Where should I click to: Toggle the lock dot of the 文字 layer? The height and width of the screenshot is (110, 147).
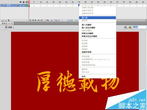pyautogui.click(x=24, y=6)
